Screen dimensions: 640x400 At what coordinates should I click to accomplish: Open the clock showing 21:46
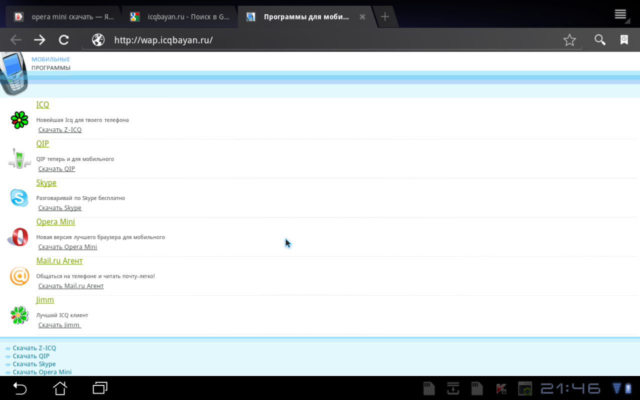[x=570, y=388]
